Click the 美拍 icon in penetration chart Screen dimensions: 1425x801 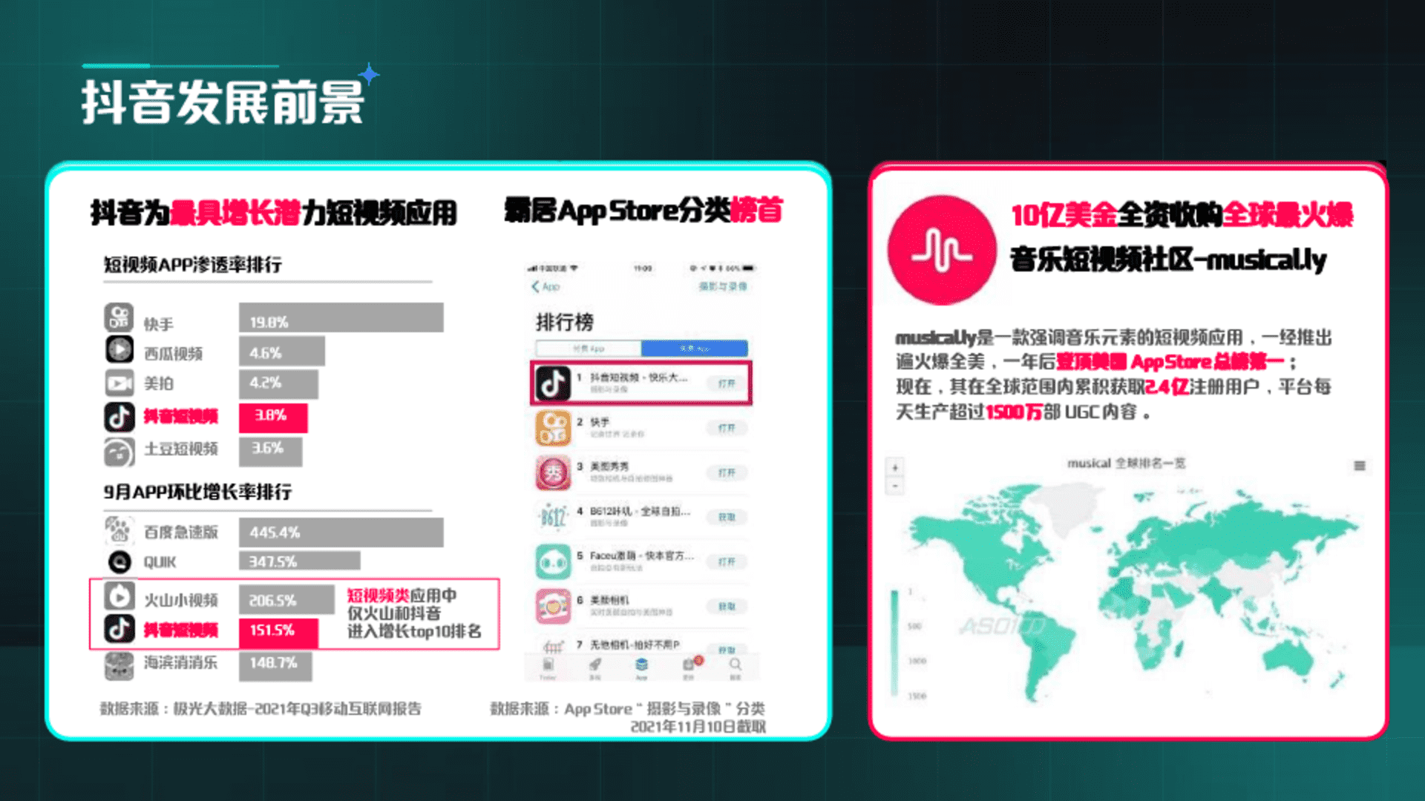click(119, 383)
